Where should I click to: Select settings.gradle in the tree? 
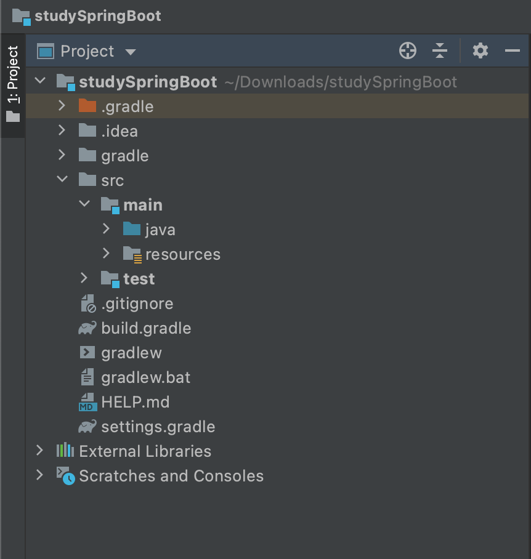coord(158,427)
